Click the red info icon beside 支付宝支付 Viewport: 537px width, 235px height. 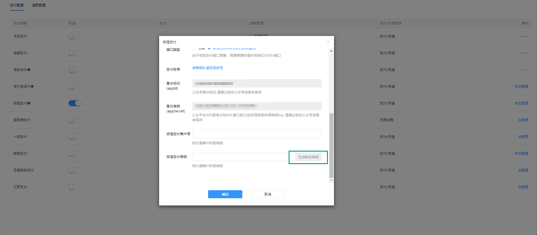pos(32,86)
